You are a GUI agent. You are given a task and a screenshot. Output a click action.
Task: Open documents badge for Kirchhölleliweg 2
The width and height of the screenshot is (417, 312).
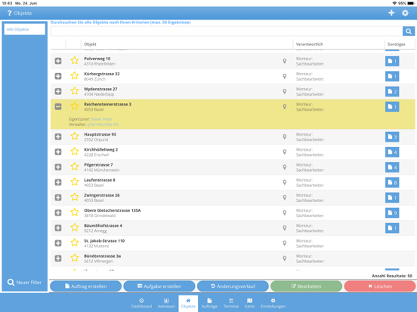point(392,152)
